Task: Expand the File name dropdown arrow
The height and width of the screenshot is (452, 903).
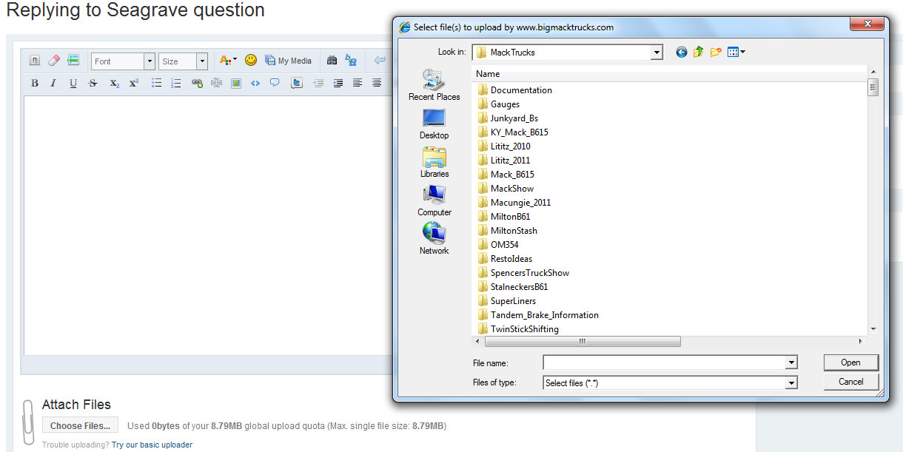Action: (x=791, y=362)
